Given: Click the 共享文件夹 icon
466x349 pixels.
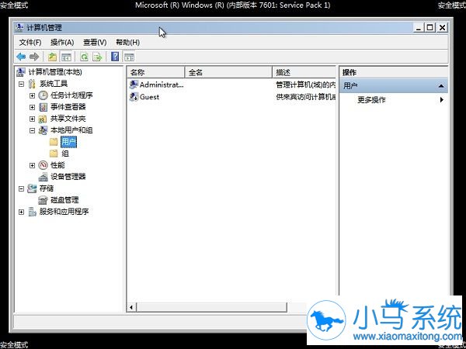Looking at the screenshot, I should [43, 119].
